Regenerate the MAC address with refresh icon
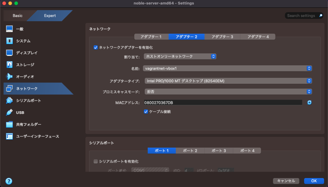Image resolution: width=328 pixels, height=187 pixels. pos(309,103)
